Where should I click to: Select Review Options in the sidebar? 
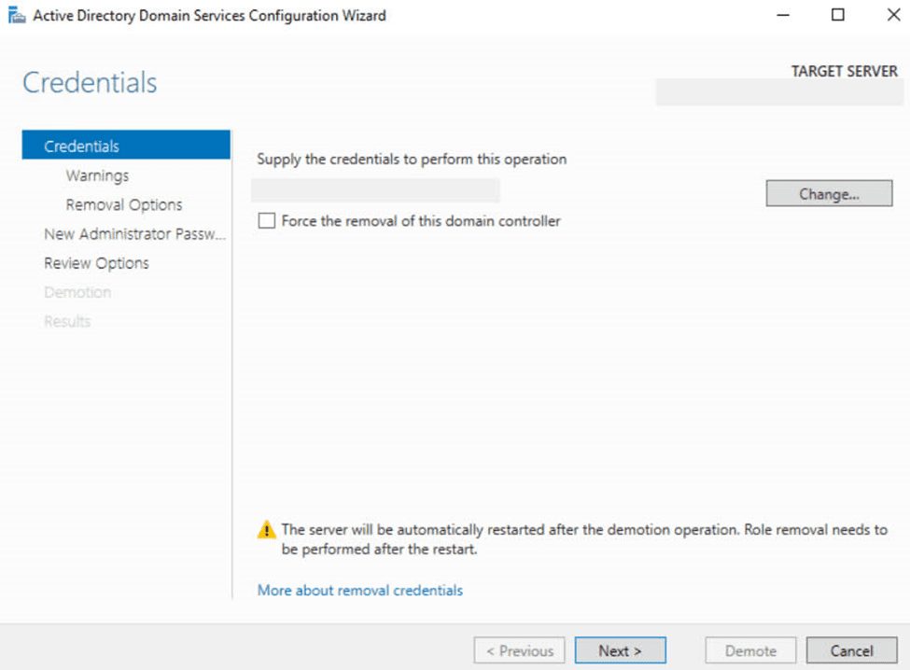[96, 263]
